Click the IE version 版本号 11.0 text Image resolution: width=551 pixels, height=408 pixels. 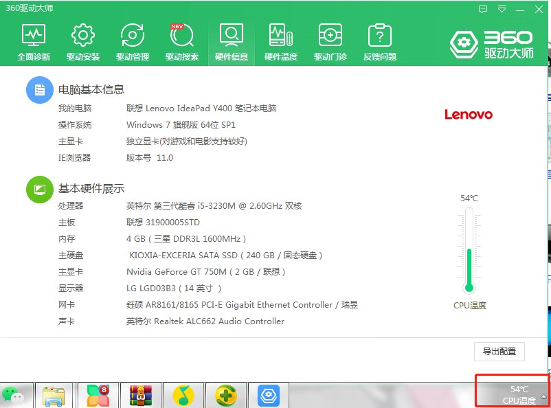click(x=150, y=158)
